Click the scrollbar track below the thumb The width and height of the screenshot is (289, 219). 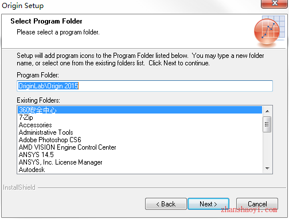267,148
